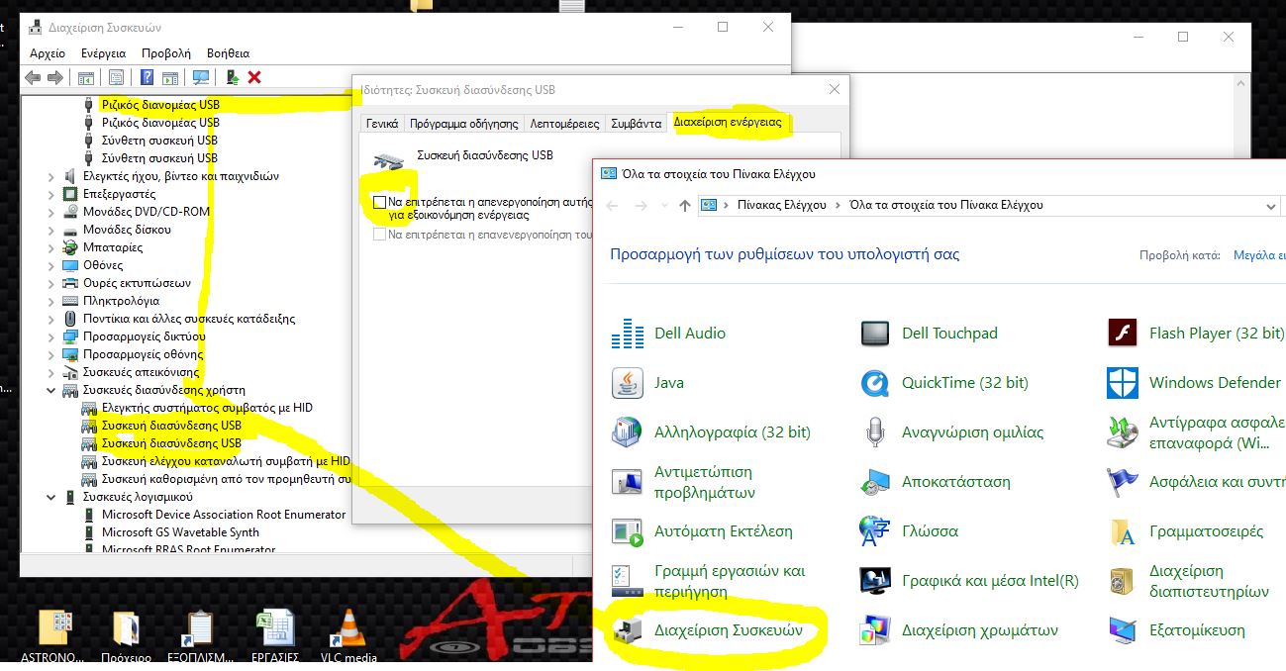Select the Οθόνες category row
Viewport: 1286px width, 671px height.
[x=103, y=265]
